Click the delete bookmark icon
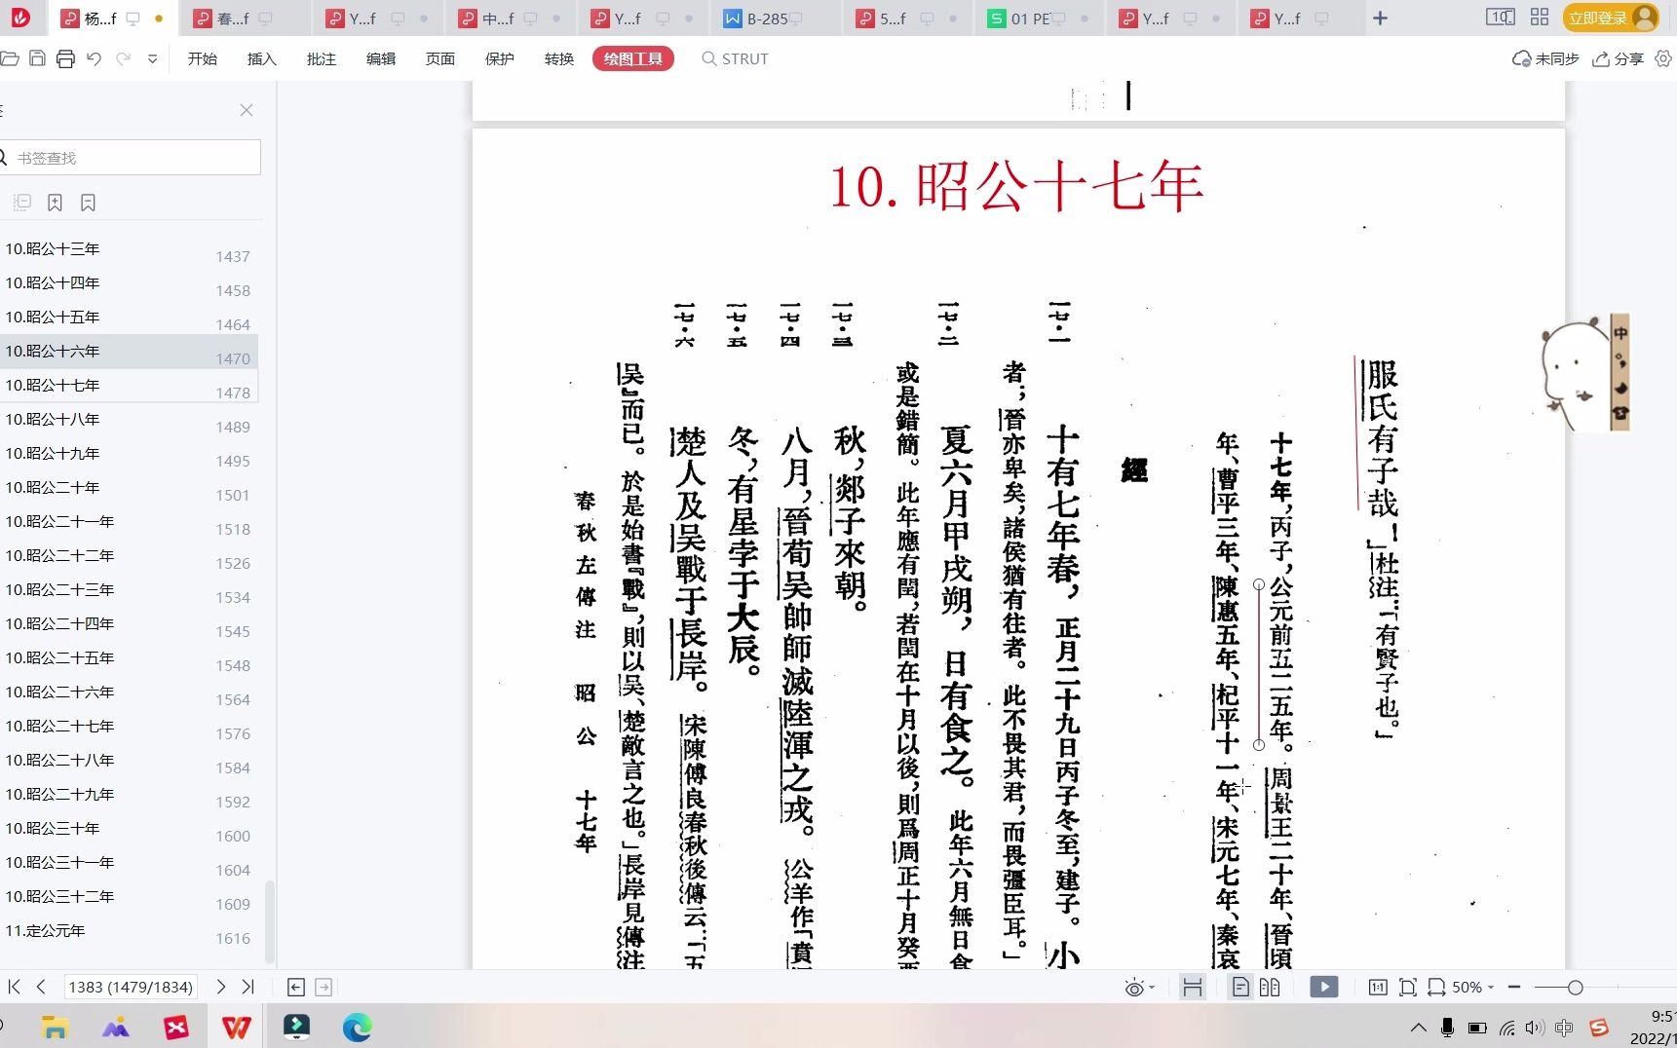1677x1048 pixels. tap(89, 203)
